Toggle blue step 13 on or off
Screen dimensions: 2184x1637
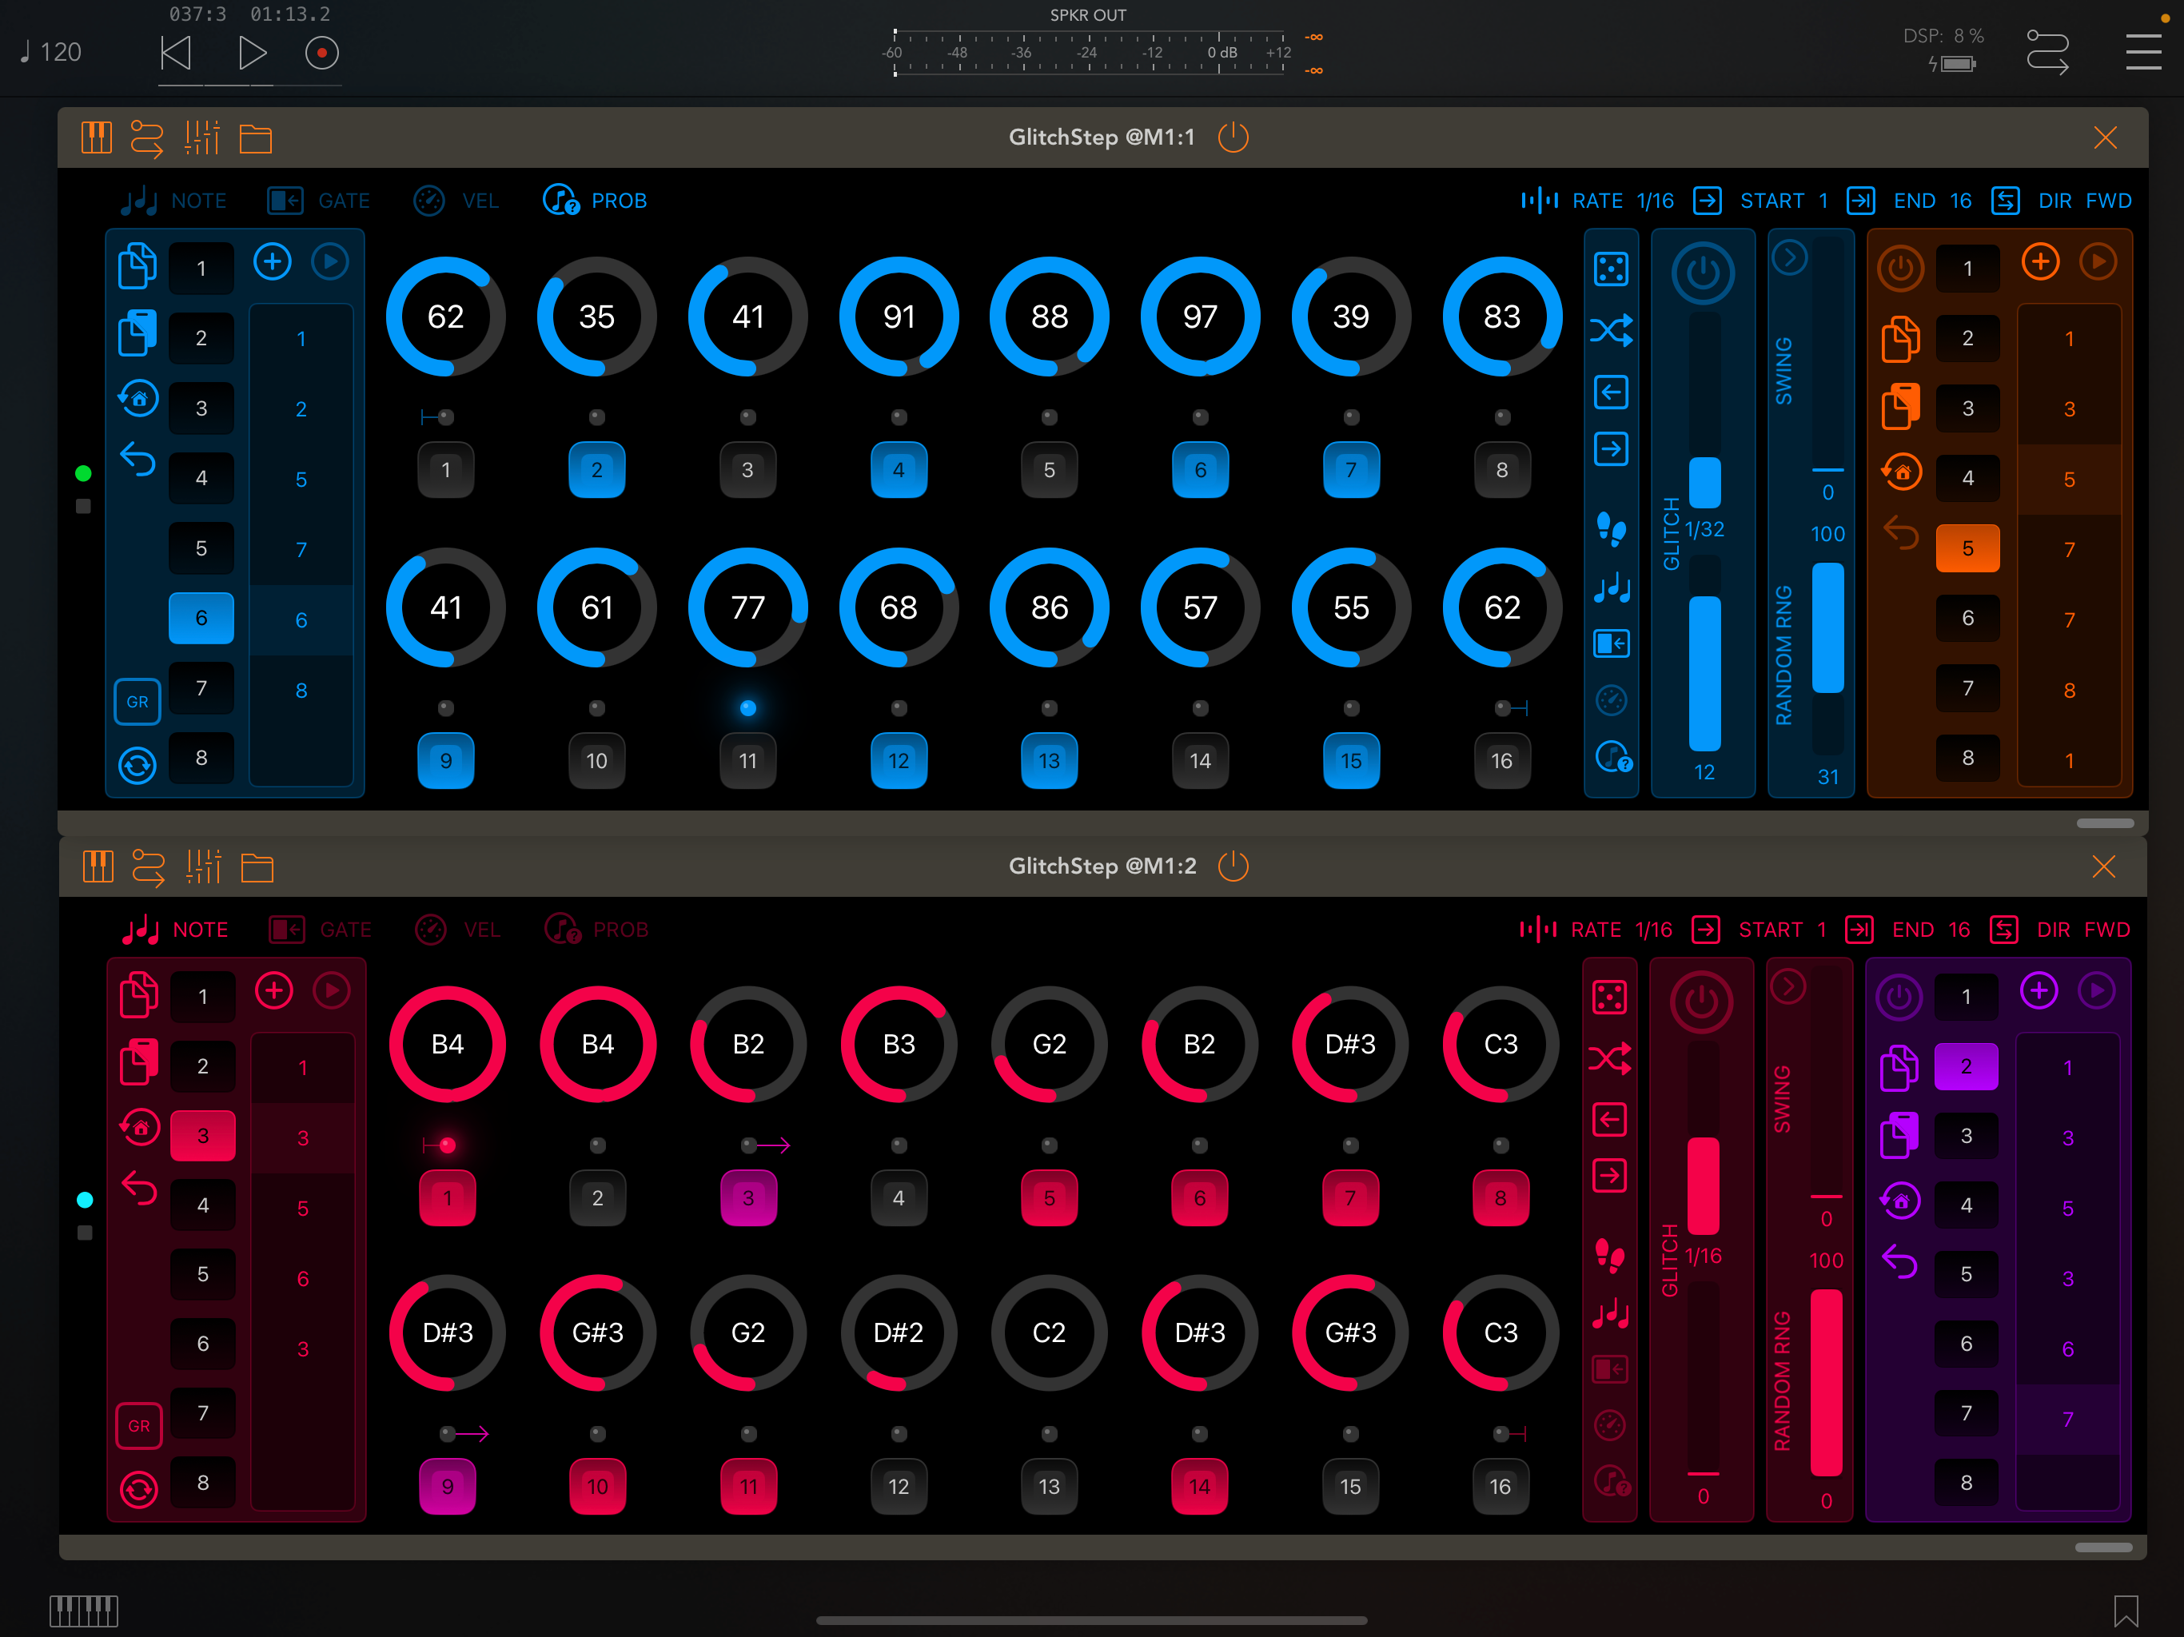[1049, 761]
